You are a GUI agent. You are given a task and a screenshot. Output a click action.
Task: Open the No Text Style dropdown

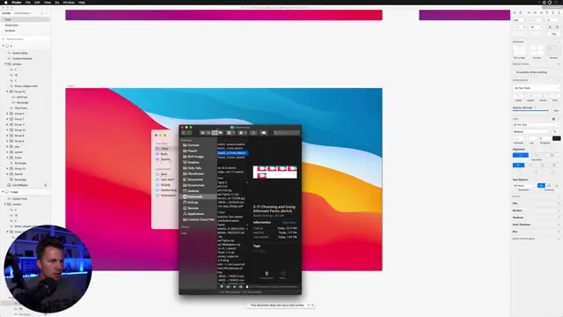point(536,88)
